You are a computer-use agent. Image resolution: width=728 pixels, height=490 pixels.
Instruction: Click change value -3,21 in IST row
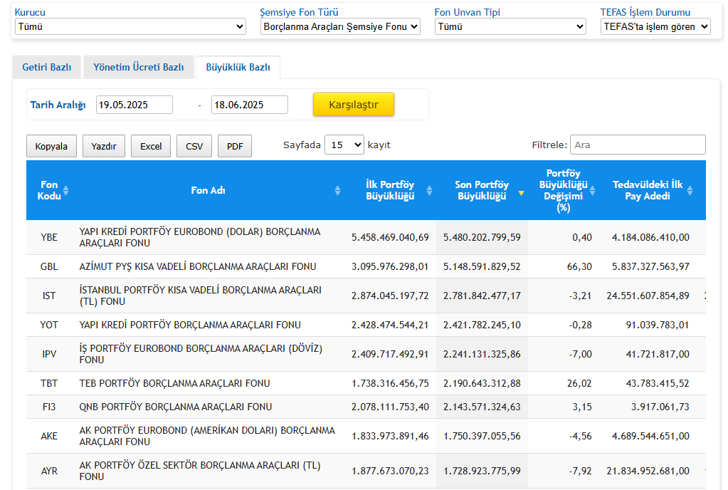581,296
